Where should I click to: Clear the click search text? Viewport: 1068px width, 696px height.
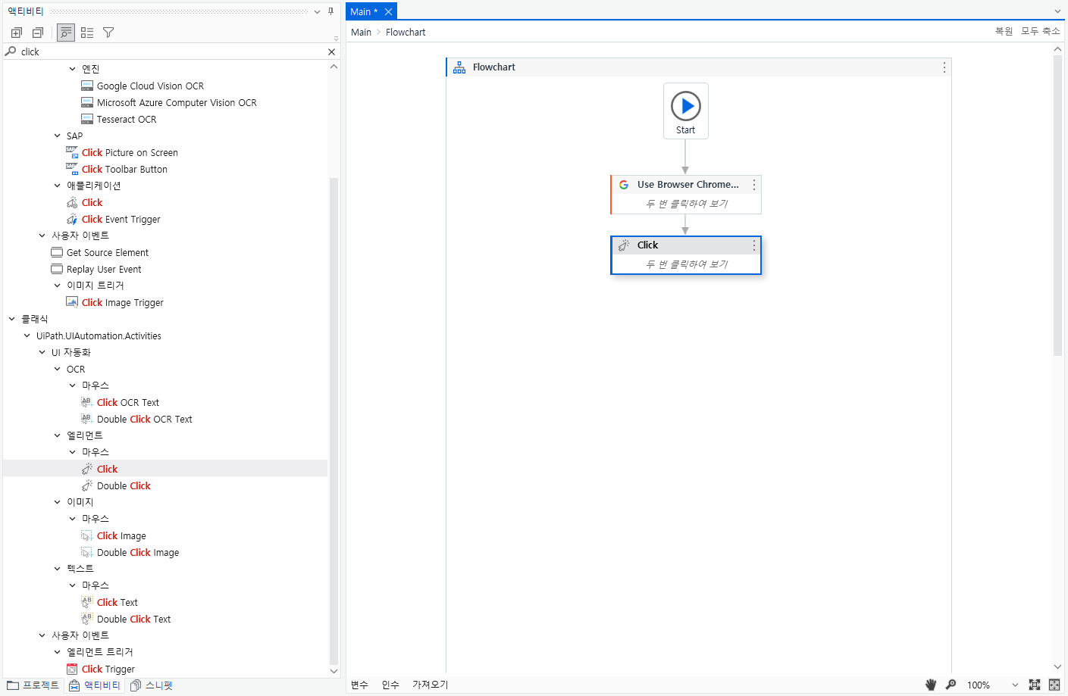click(331, 51)
